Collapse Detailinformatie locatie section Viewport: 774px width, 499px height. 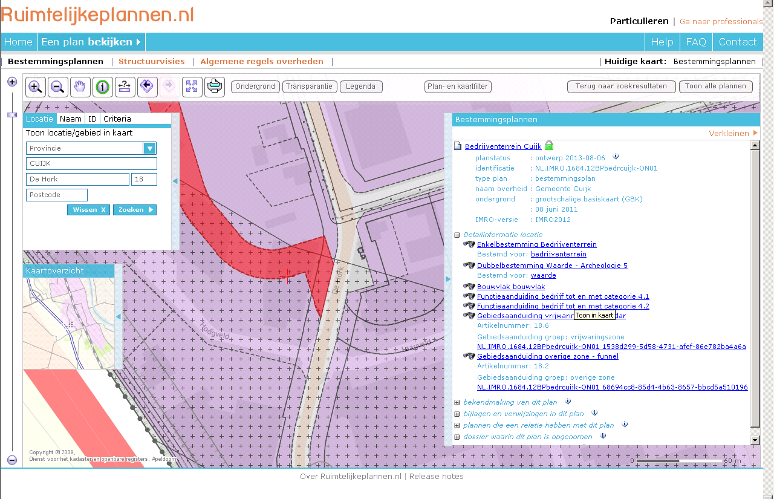click(457, 235)
